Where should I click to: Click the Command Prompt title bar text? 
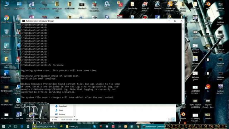click(x=40, y=21)
